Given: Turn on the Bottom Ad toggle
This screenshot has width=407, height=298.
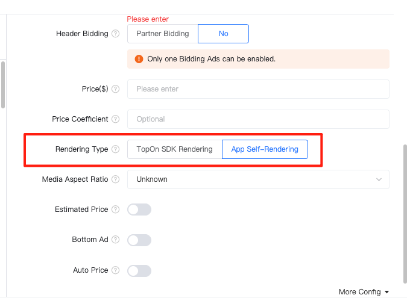Looking at the screenshot, I should [139, 240].
